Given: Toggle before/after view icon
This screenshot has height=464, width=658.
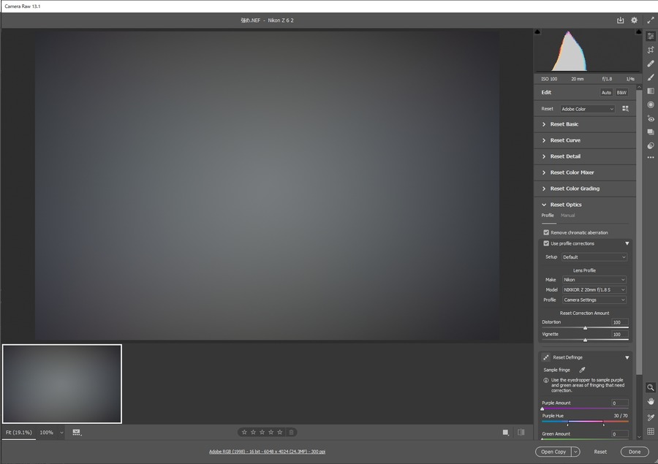Looking at the screenshot, I should click(521, 432).
